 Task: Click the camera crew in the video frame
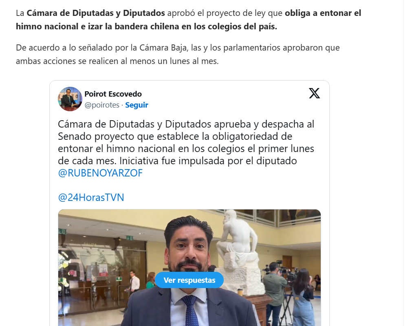[x=289, y=292]
